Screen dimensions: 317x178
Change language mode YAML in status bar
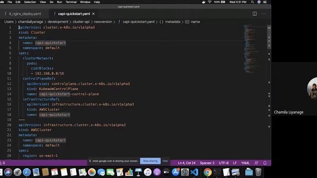click(x=245, y=163)
